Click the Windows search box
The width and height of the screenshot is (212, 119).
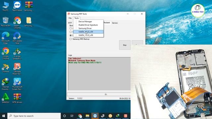click(34, 116)
